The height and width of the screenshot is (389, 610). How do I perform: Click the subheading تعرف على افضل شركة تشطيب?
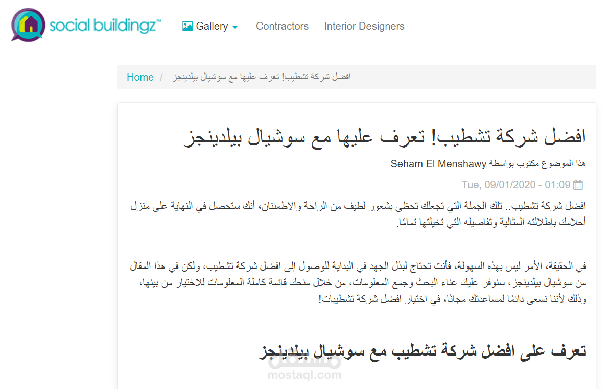point(423,351)
